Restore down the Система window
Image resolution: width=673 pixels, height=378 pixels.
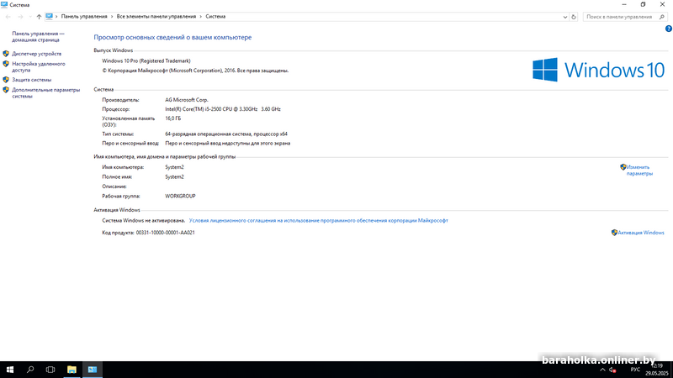643,5
